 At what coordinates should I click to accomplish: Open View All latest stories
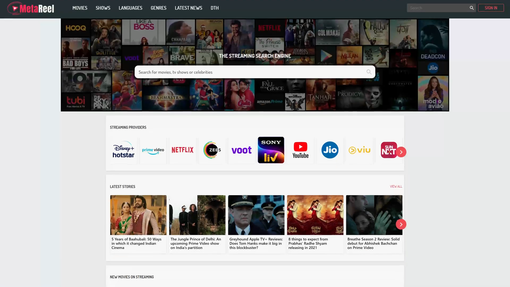click(396, 187)
